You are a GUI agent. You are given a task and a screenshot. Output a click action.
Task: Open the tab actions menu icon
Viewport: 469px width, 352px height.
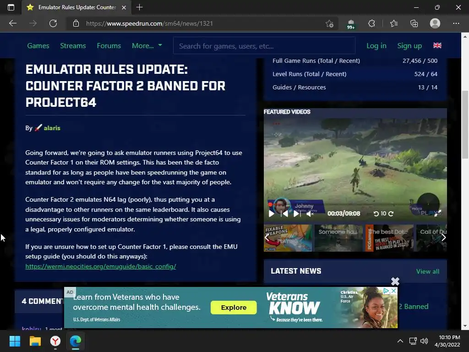click(11, 7)
